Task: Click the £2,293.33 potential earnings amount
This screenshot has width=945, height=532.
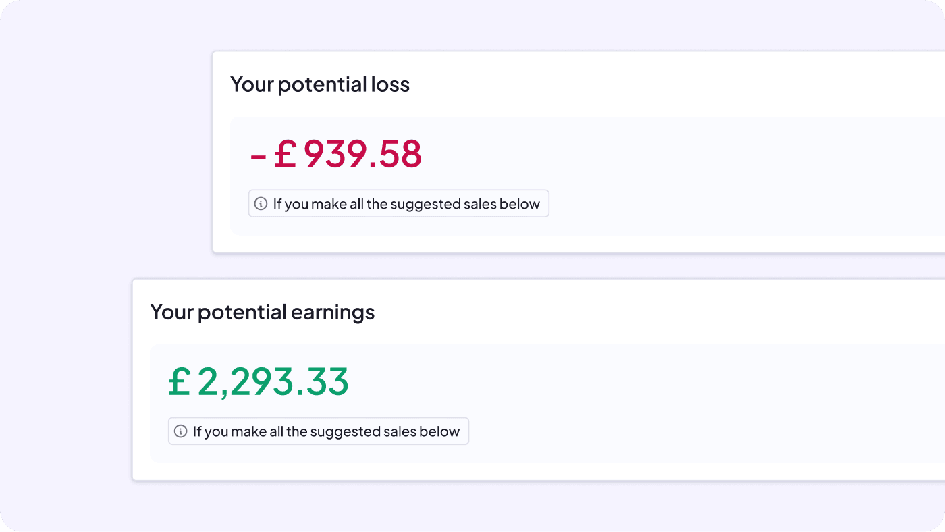Action: pyautogui.click(x=259, y=381)
